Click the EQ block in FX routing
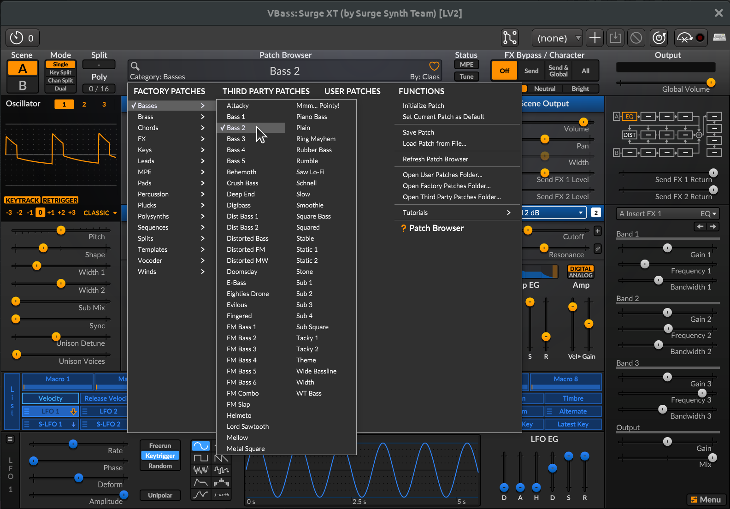730x509 pixels. click(x=630, y=117)
